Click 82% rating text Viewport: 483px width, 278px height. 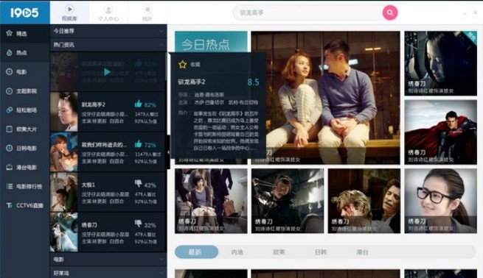click(x=150, y=105)
